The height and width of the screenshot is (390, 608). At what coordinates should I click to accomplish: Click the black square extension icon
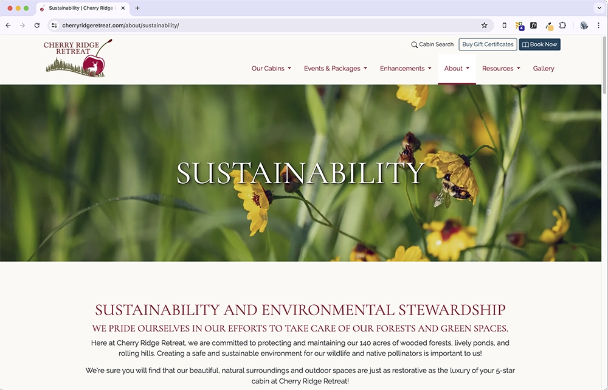tap(534, 25)
